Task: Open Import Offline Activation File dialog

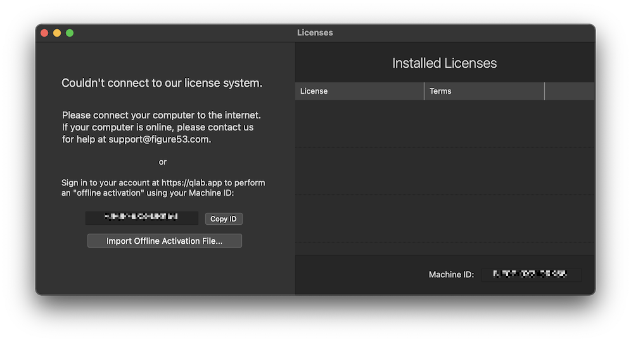Action: tap(164, 241)
